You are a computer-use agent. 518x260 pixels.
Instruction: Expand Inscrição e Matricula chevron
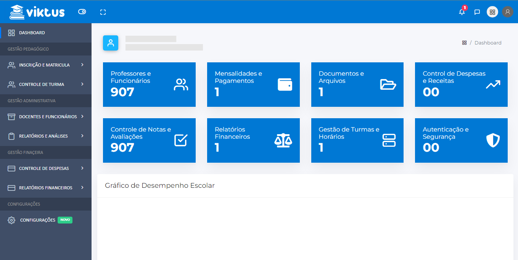[x=82, y=65]
